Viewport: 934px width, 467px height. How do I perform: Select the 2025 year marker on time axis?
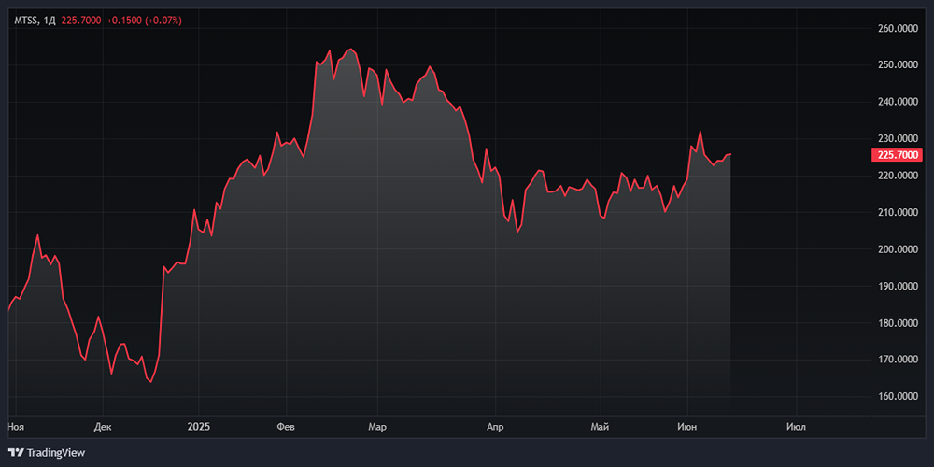tap(198, 427)
